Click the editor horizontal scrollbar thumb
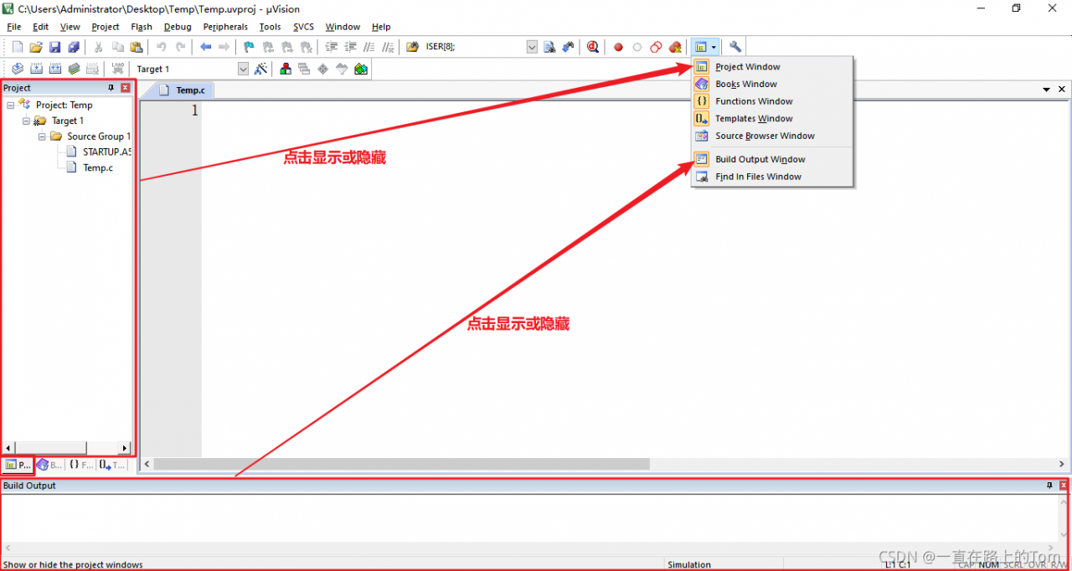Viewport: 1072px width, 571px height. [401, 464]
